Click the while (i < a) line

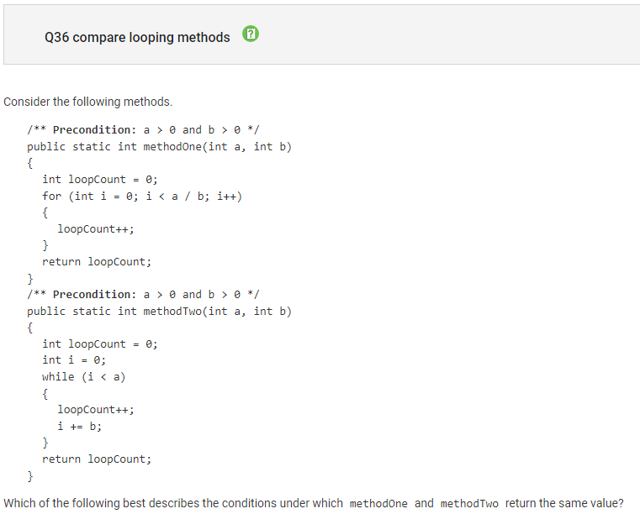click(x=83, y=377)
